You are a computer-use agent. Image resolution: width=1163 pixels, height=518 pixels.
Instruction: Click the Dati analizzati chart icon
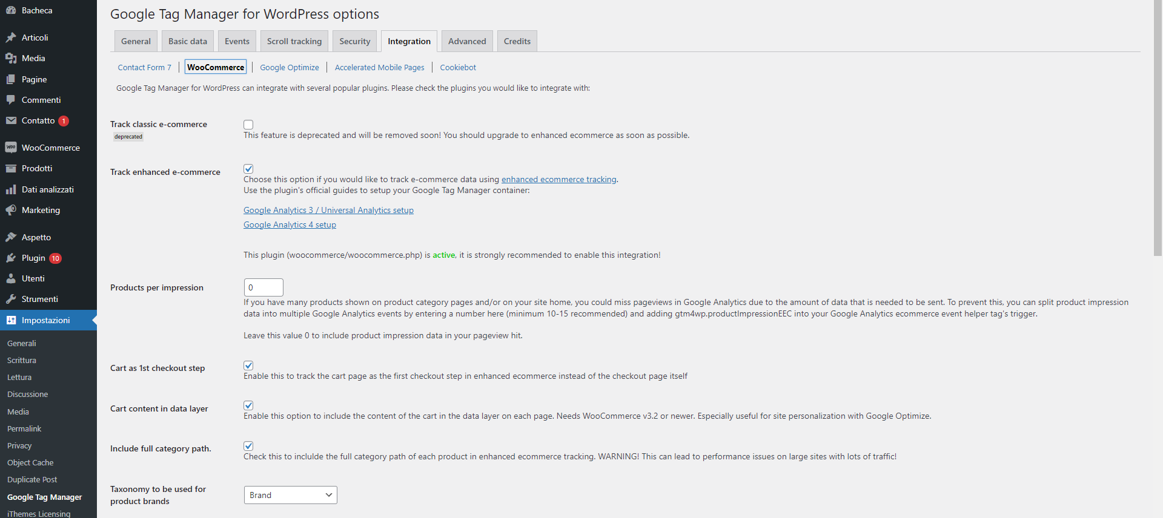(x=11, y=189)
